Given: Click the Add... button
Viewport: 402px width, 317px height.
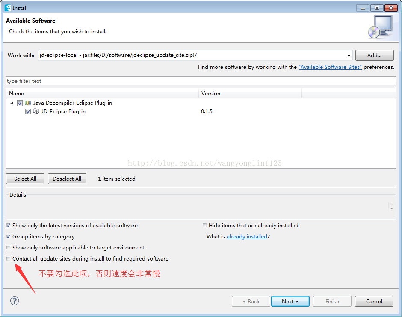Looking at the screenshot, I should click(374, 55).
